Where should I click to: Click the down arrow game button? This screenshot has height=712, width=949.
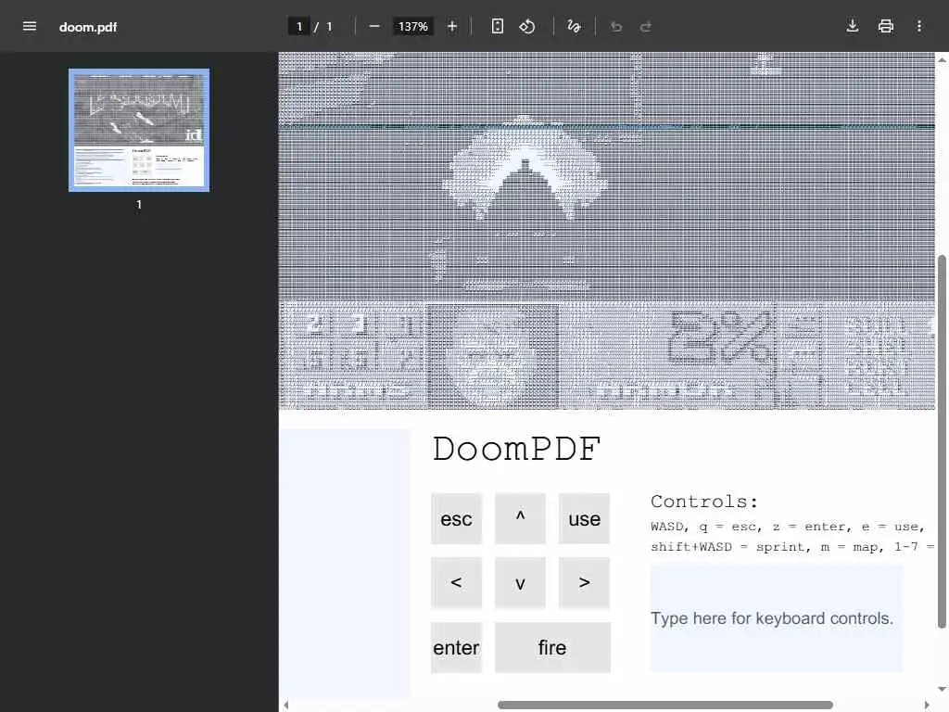click(x=520, y=582)
